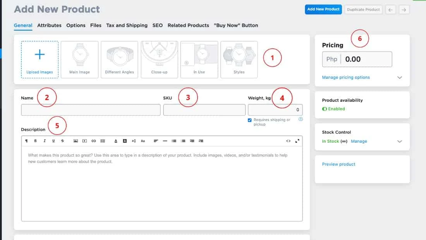Switch to the Attributes tab
This screenshot has height=240, width=426.
(x=49, y=25)
